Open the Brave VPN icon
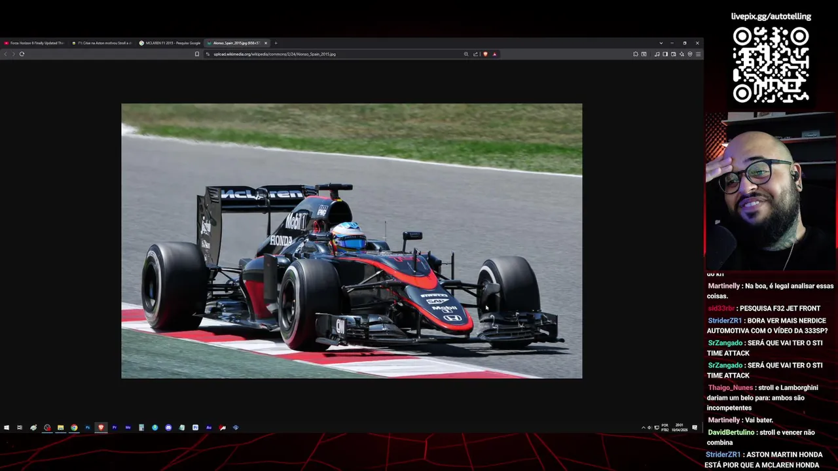The height and width of the screenshot is (471, 838). (x=690, y=54)
